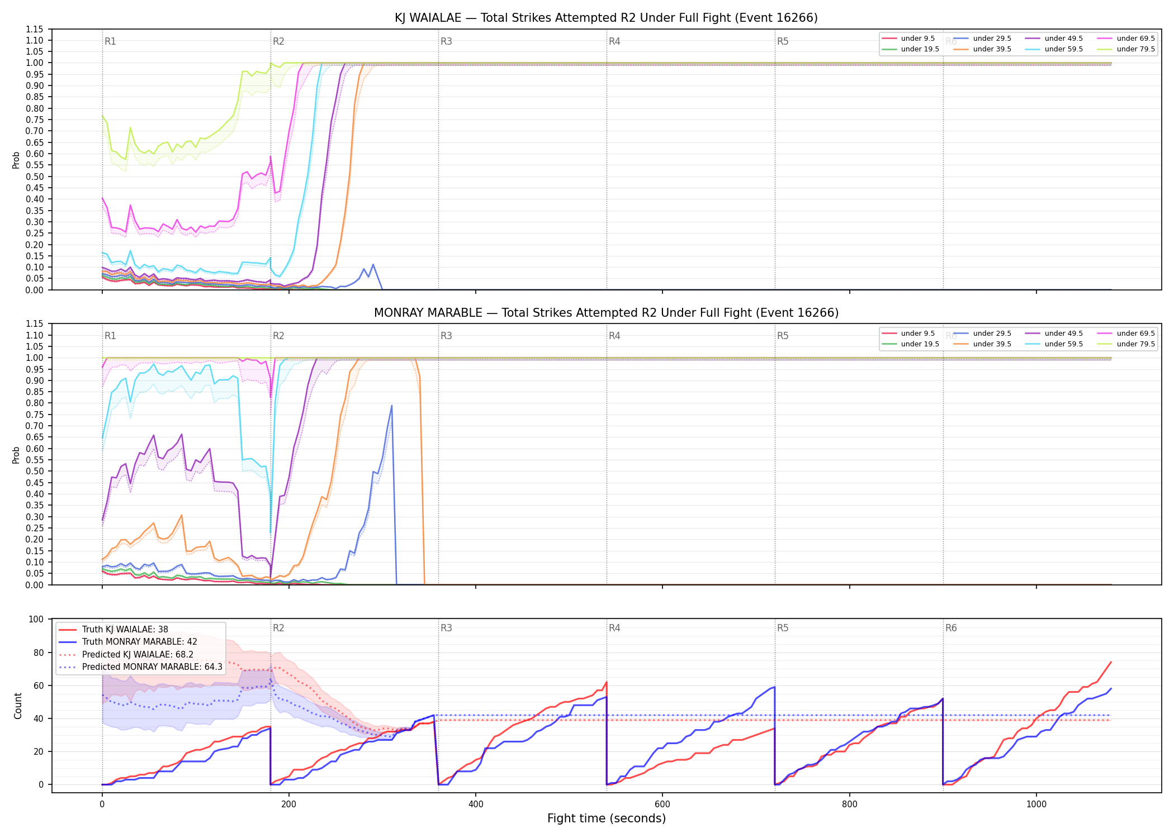Image resolution: width=1174 pixels, height=838 pixels.
Task: Click the R4 round label in KJ WAIALAE chart
Action: pos(614,41)
